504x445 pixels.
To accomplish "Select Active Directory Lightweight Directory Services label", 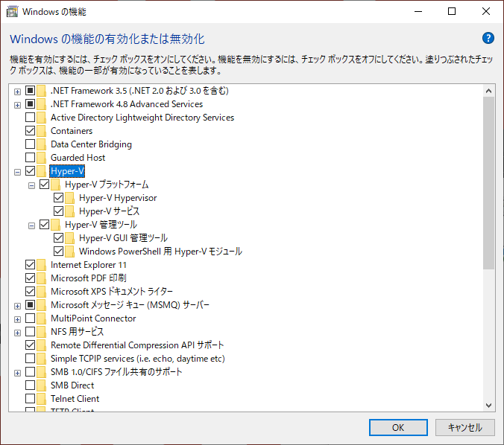I will click(142, 118).
